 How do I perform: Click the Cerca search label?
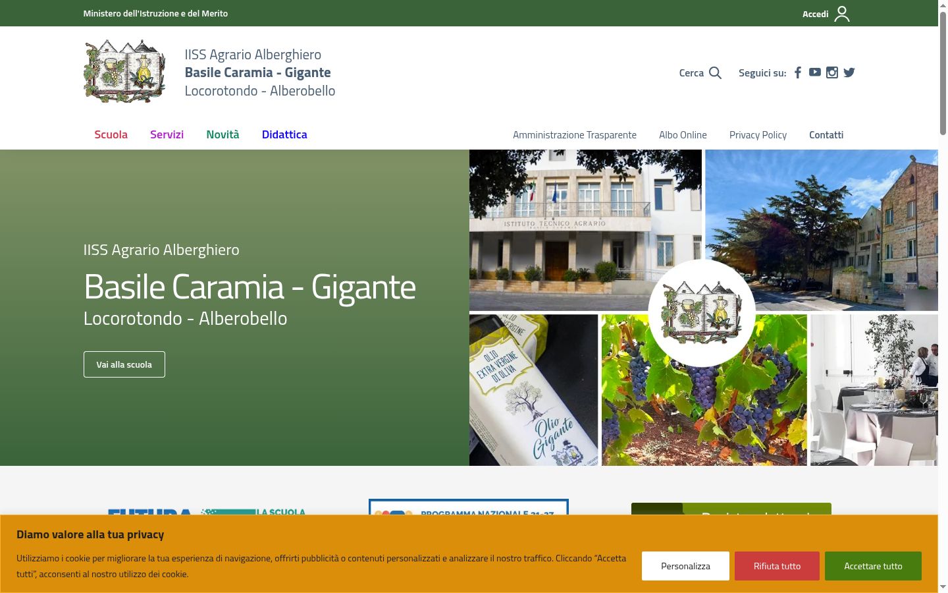691,73
